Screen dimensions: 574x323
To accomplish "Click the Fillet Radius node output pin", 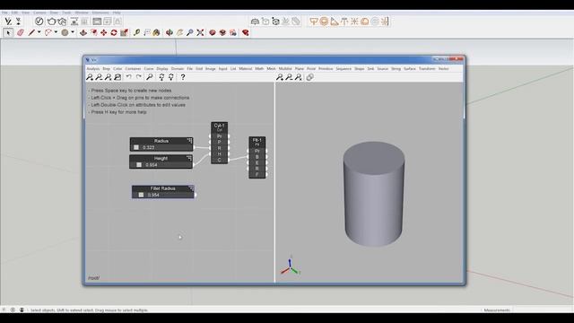I will [x=196, y=195].
